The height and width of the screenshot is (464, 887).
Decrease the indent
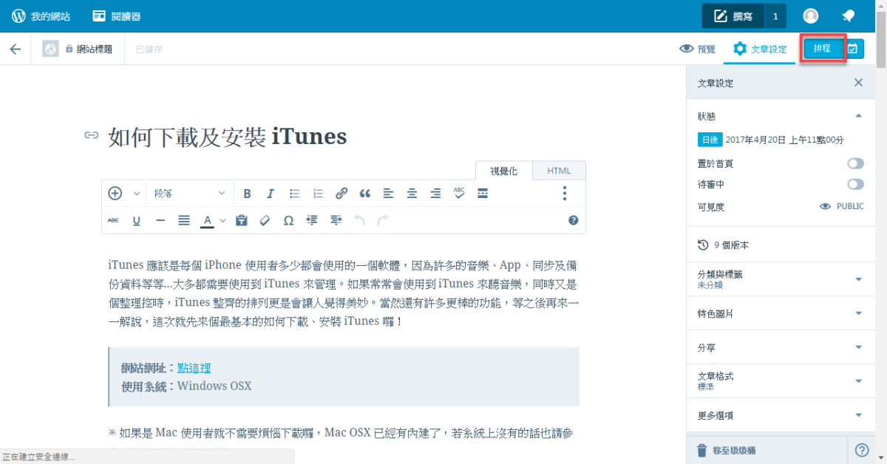click(312, 220)
